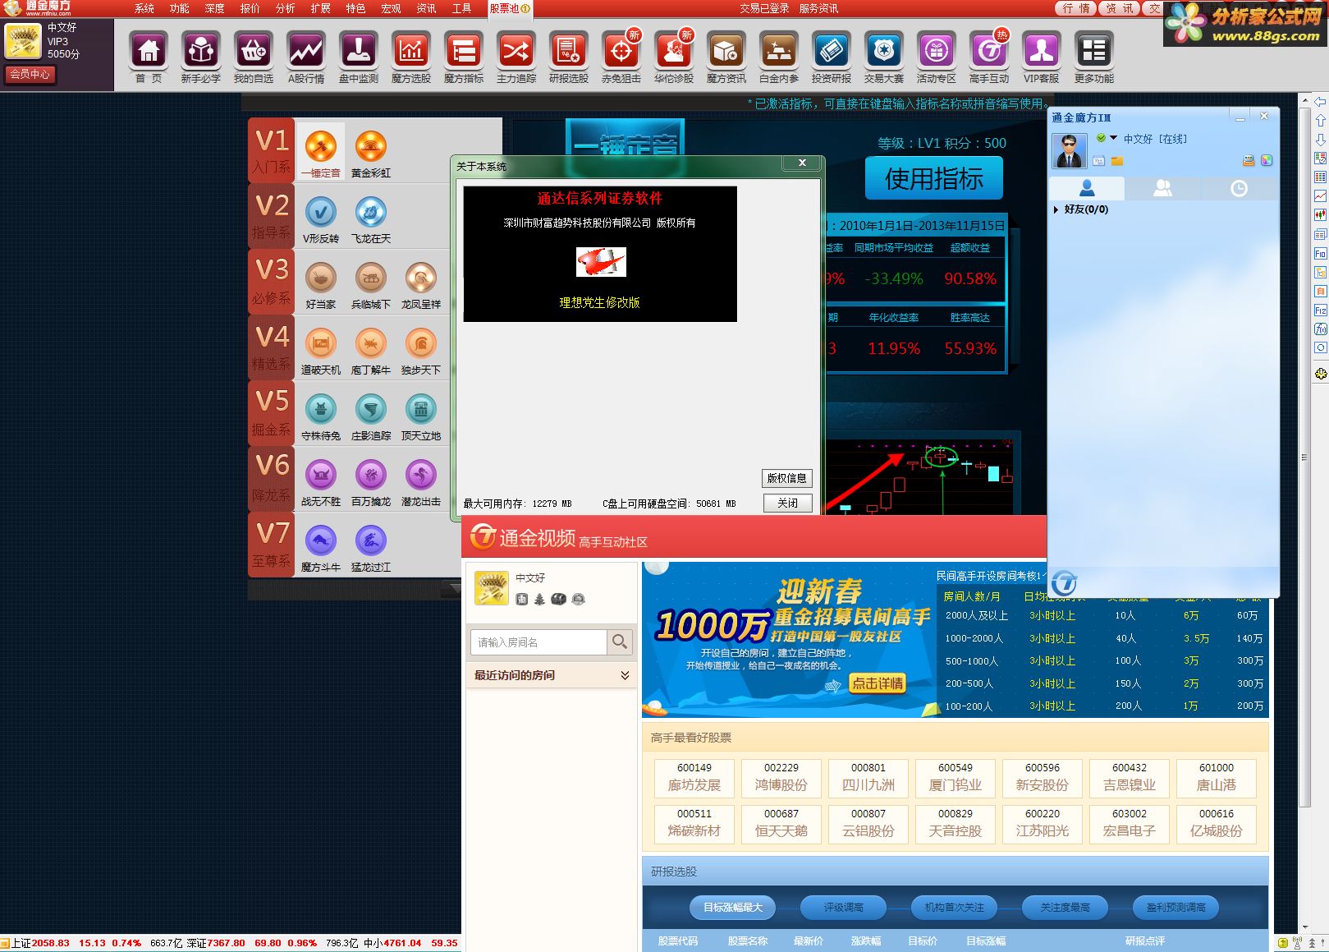Switch to the V1 入门系 category tab
The width and height of the screenshot is (1329, 952).
[x=272, y=150]
